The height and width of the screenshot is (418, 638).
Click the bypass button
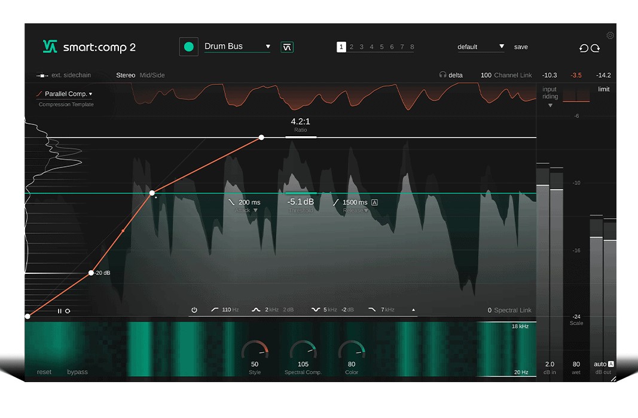point(77,372)
